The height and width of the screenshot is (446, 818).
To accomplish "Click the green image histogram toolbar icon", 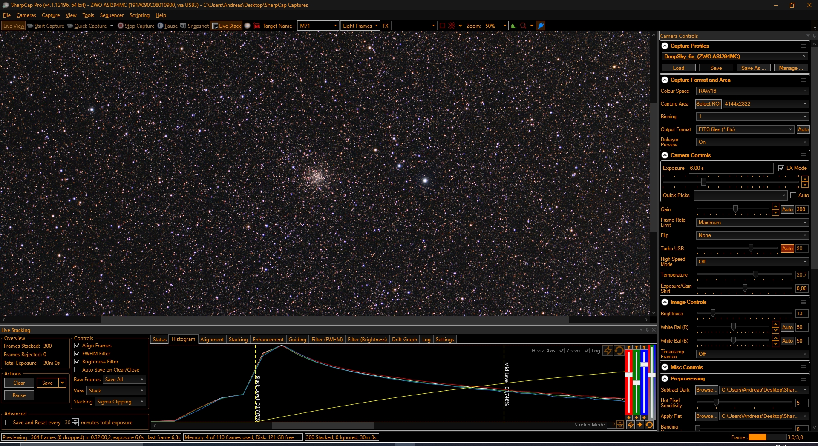I will click(514, 26).
